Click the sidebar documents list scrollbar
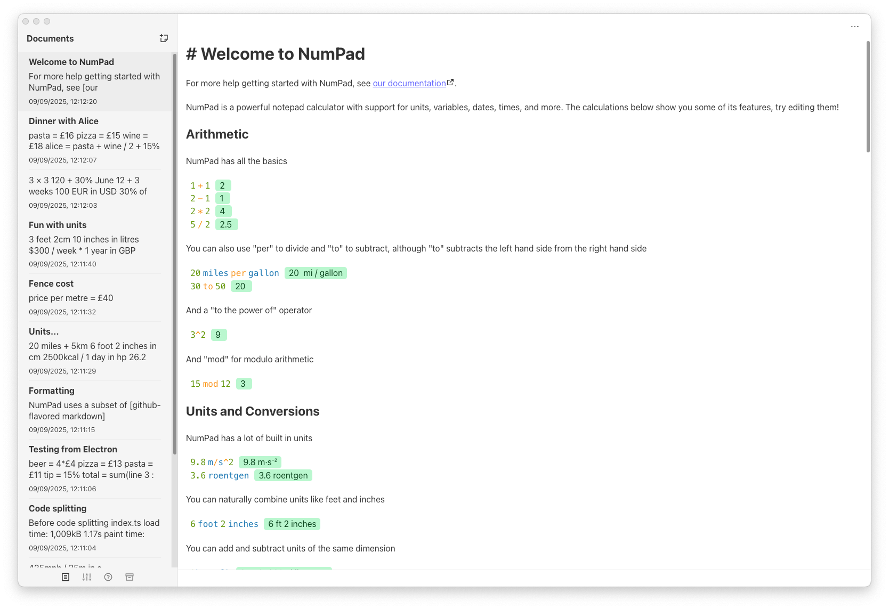 [174, 254]
